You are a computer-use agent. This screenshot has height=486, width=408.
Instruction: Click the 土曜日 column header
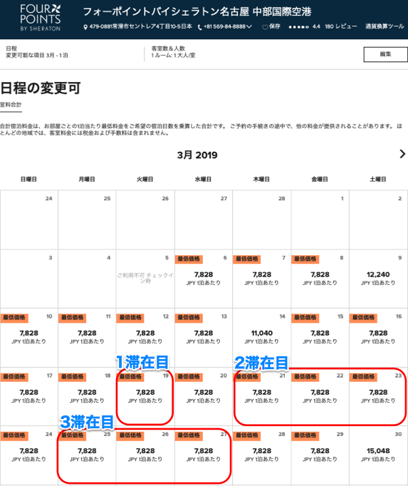point(378,179)
